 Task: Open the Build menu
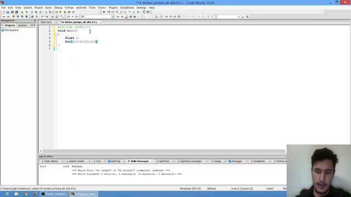click(x=48, y=8)
